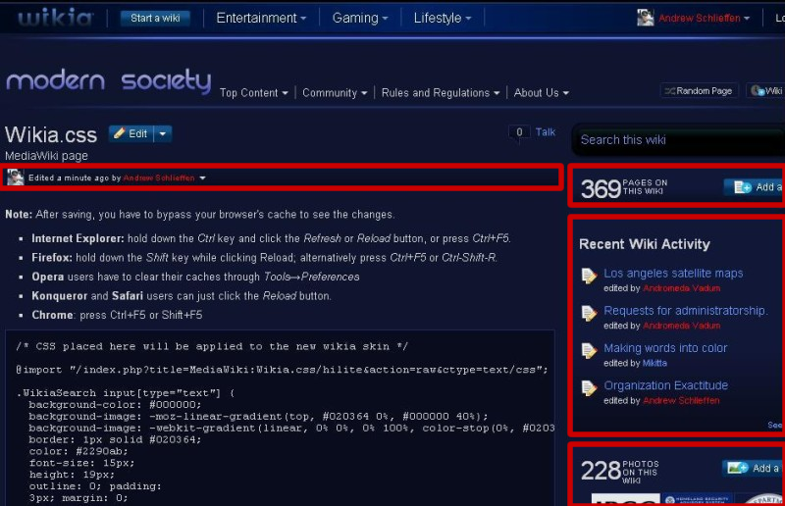
Task: Click the Recent Wiki Activity heading
Action: tap(645, 244)
